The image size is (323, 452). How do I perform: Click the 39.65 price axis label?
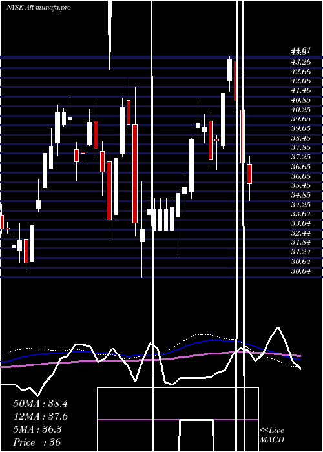(x=301, y=119)
